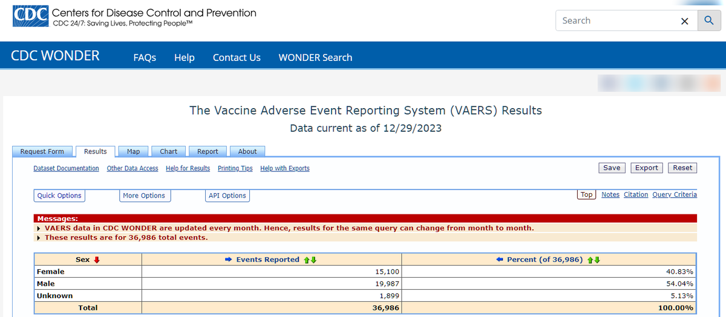Switch to the About tab
726x317 pixels.
coord(247,152)
